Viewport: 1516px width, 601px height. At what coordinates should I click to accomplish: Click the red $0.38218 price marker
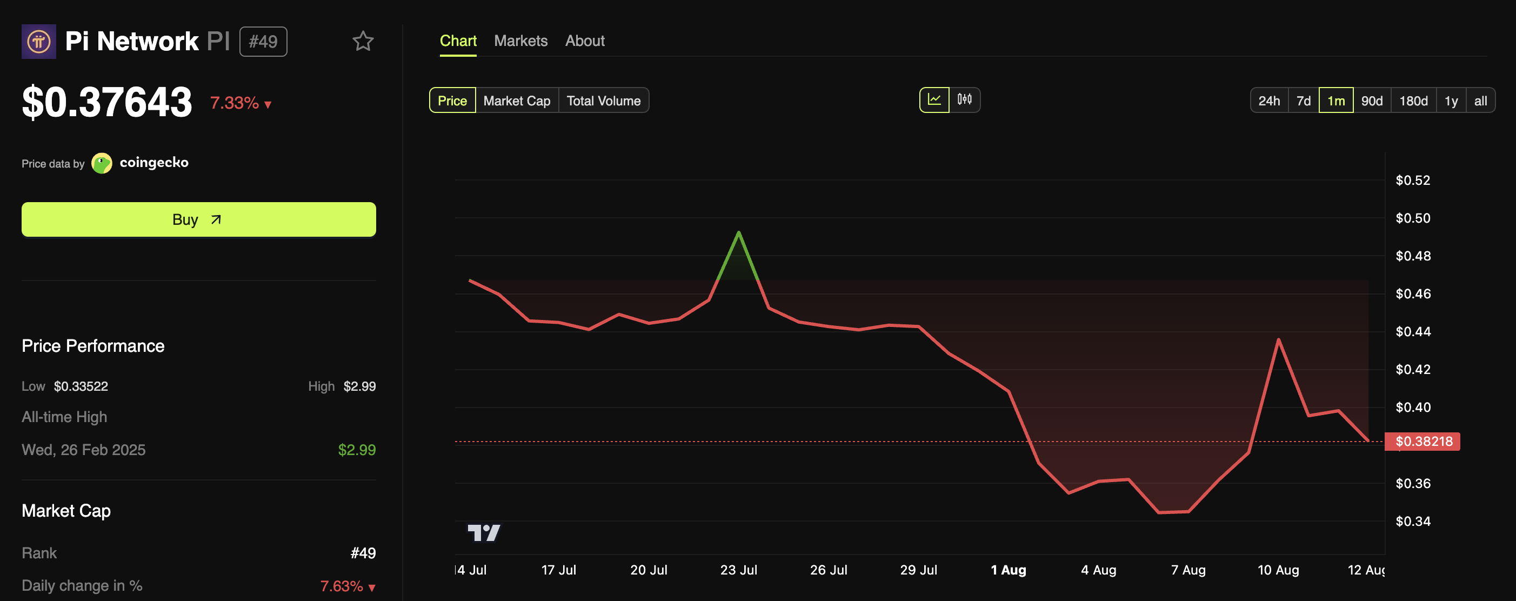(1422, 442)
